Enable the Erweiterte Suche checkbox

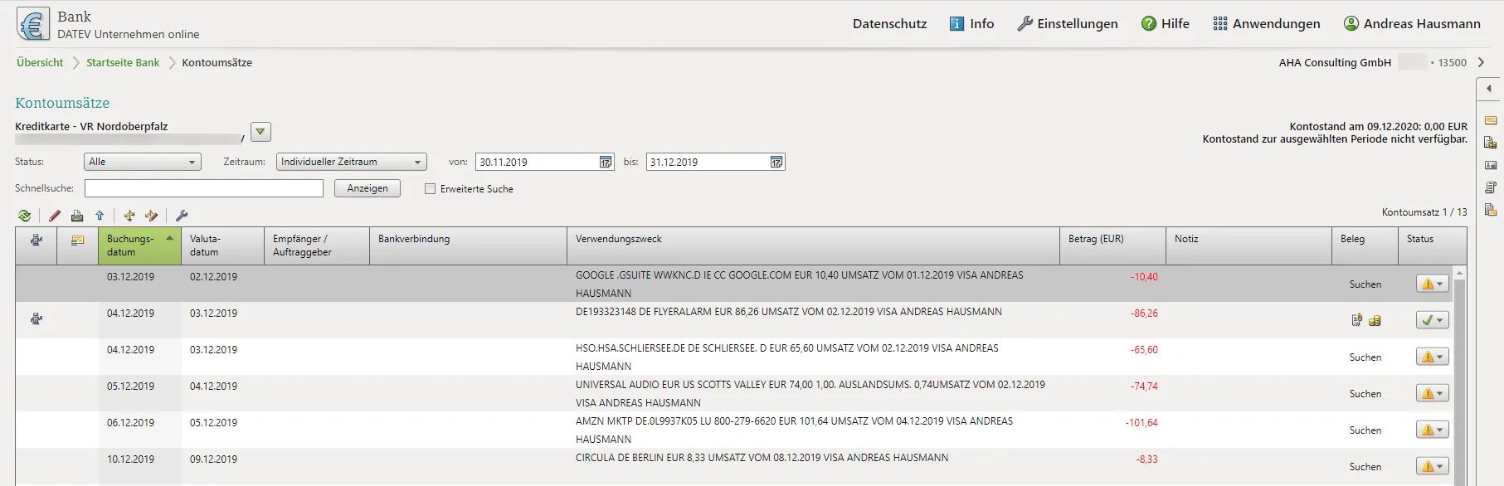click(430, 189)
